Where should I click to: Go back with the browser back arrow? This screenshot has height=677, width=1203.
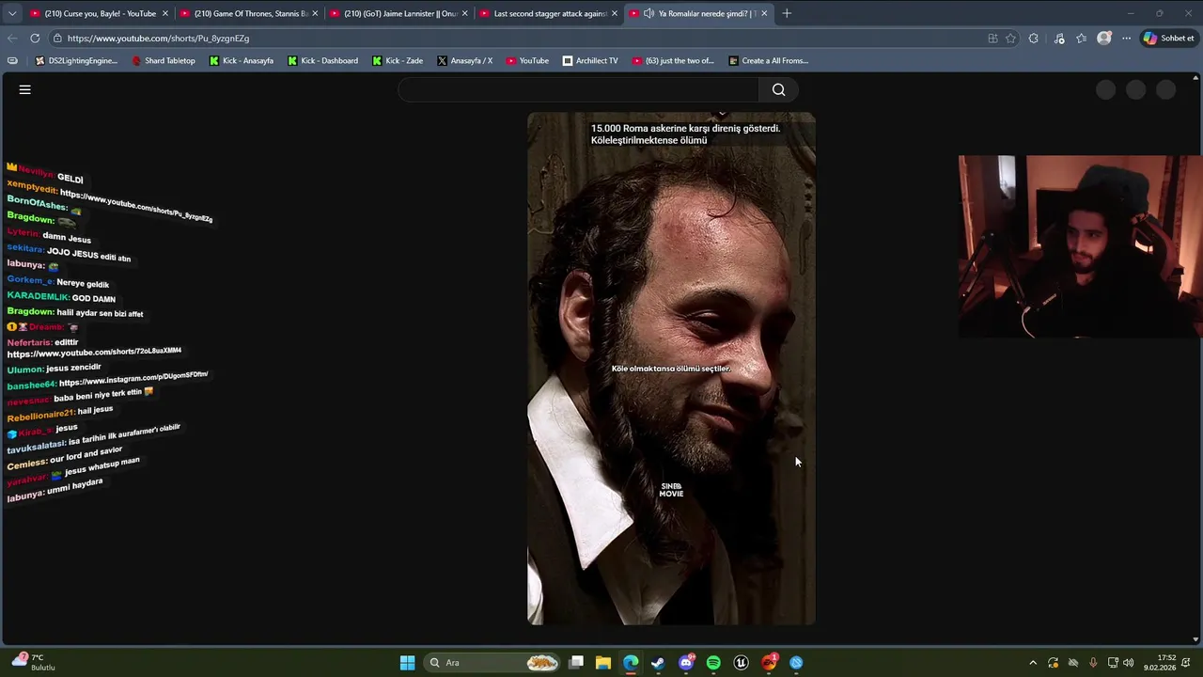click(x=12, y=39)
